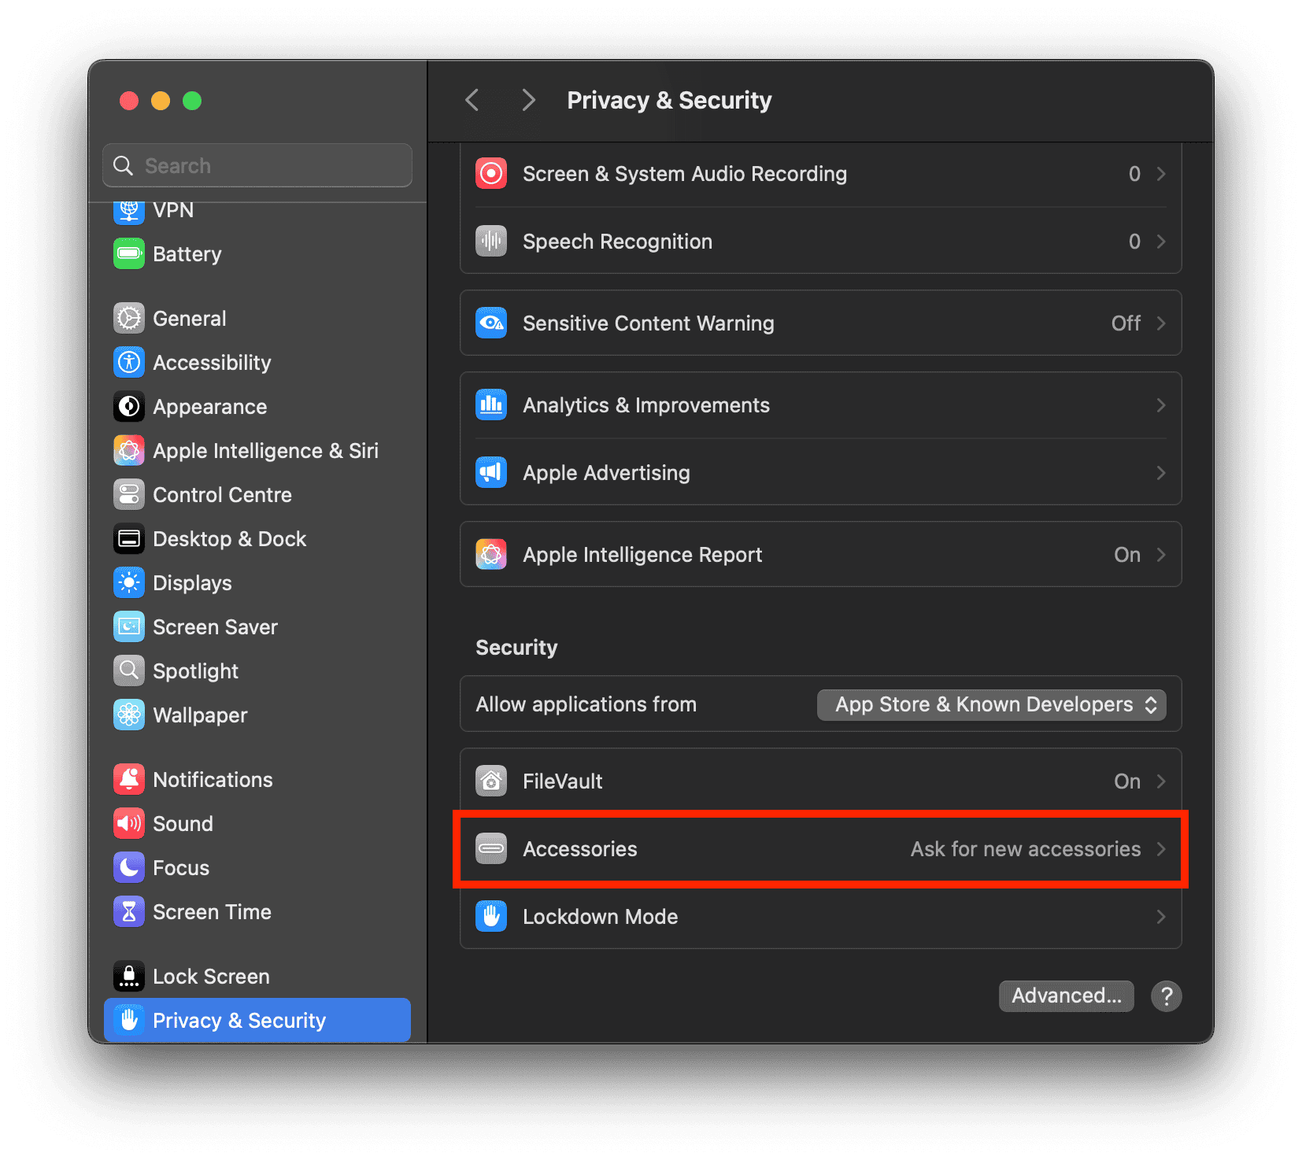Expand Accessories settings via its chevron
The height and width of the screenshot is (1160, 1302).
pos(1160,848)
